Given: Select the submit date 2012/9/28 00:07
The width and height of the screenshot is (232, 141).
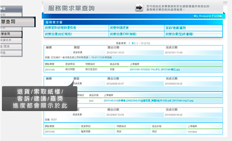Looking at the screenshot, I should [x=115, y=84].
